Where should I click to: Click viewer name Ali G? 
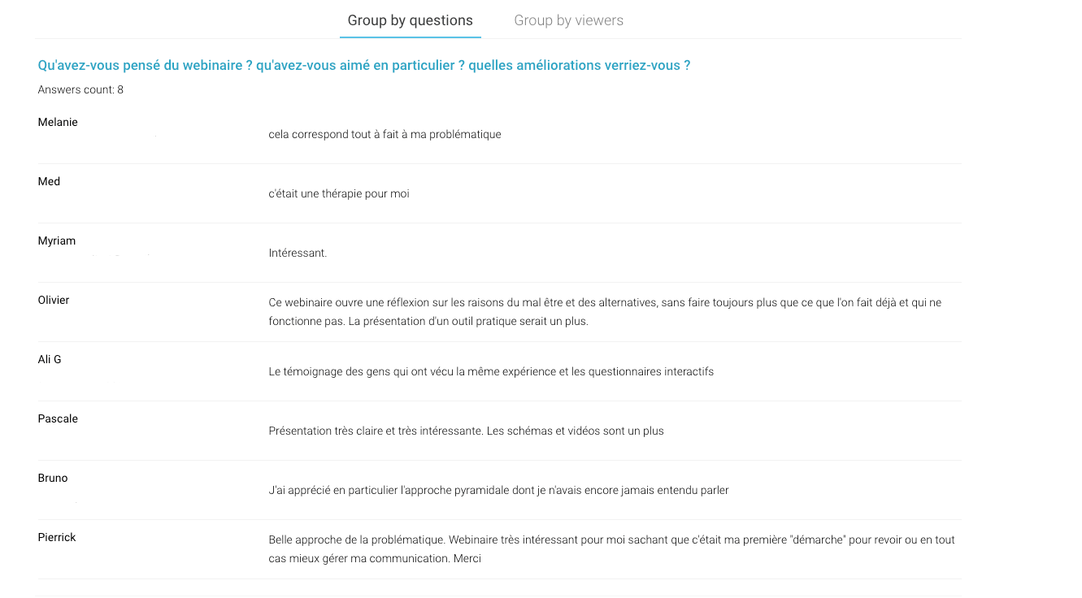coord(50,359)
